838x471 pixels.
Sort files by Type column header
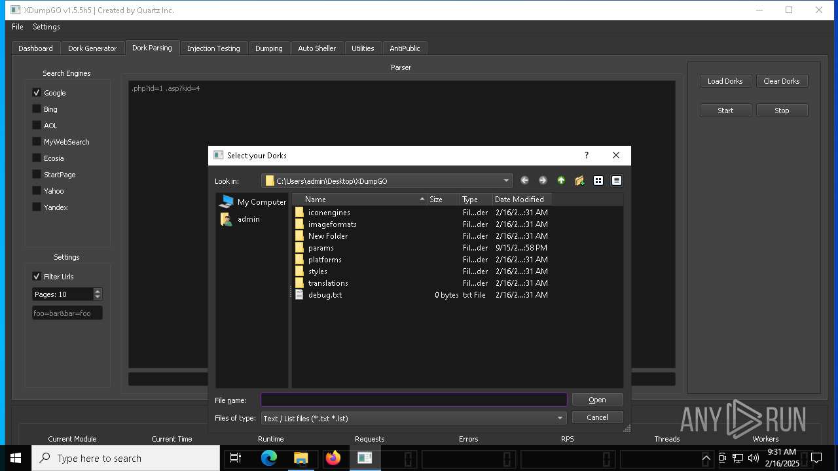pos(477,200)
